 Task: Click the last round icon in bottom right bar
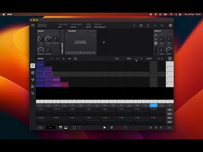coord(161,128)
